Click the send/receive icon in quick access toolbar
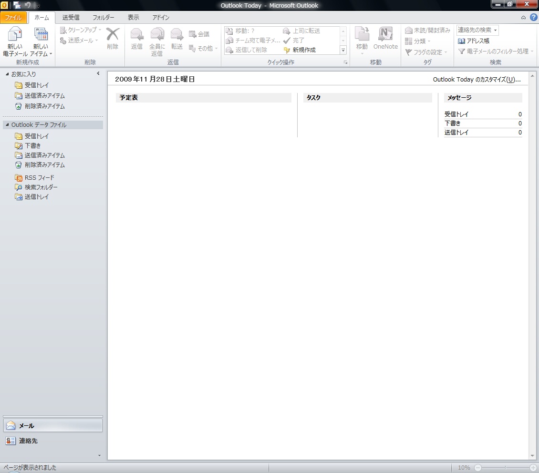 [x=17, y=5]
